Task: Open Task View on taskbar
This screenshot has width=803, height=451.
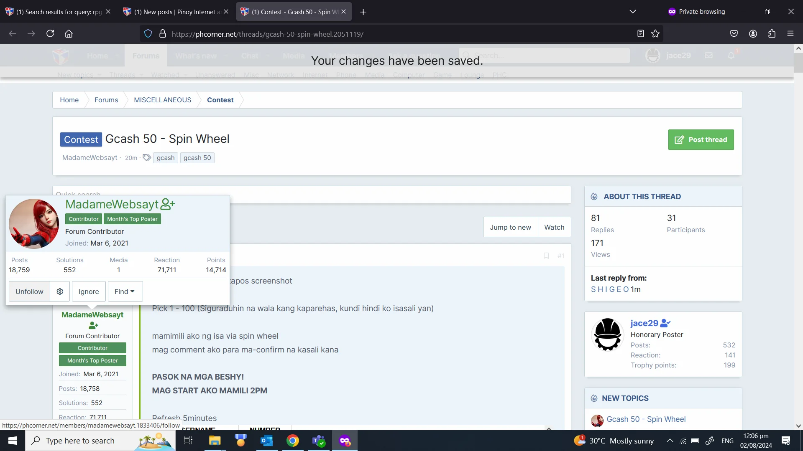Action: [x=188, y=441]
